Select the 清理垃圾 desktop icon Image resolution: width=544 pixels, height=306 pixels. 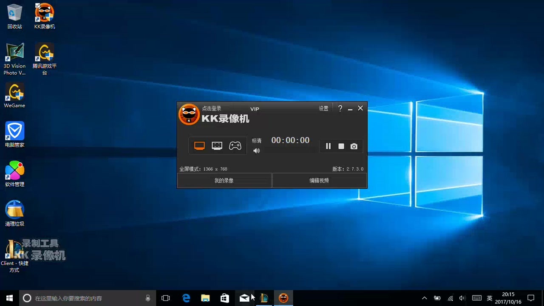coord(14,214)
